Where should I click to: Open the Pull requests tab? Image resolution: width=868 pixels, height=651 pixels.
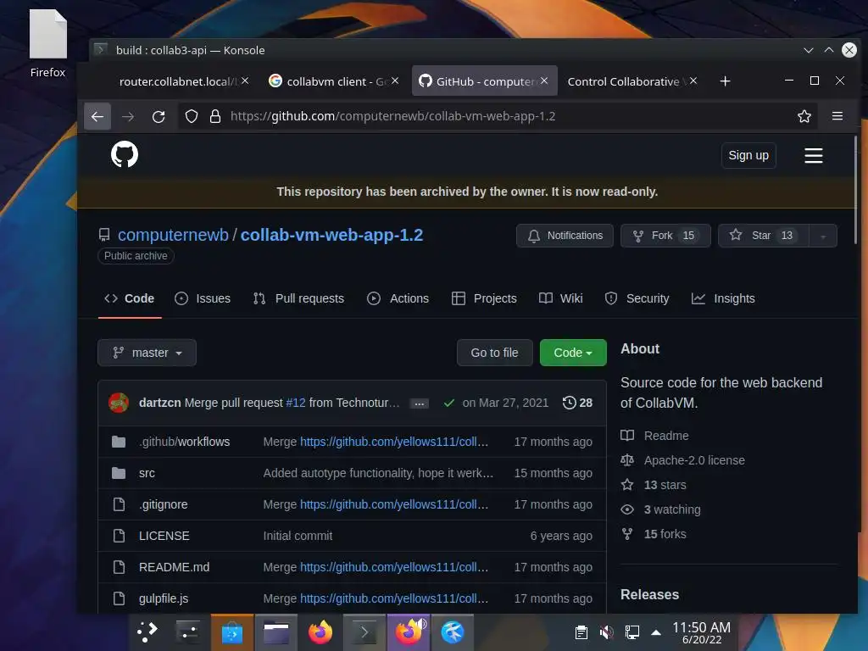[298, 298]
